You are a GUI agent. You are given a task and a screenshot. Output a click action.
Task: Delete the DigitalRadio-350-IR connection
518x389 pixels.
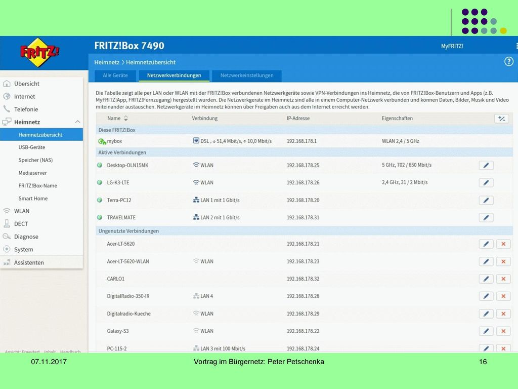[503, 296]
